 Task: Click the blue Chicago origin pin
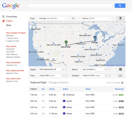[95, 38]
